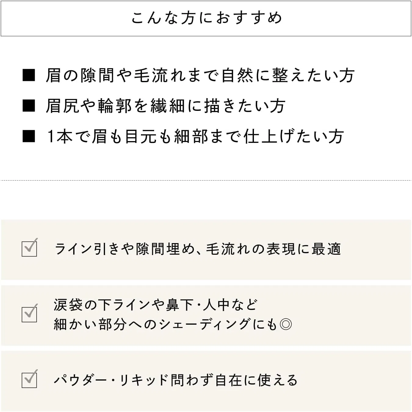Click the line ライン引きや隙間埋め、毛流れの表現に最適
Image resolution: width=412 pixels, height=412 pixels.
pos(197,249)
